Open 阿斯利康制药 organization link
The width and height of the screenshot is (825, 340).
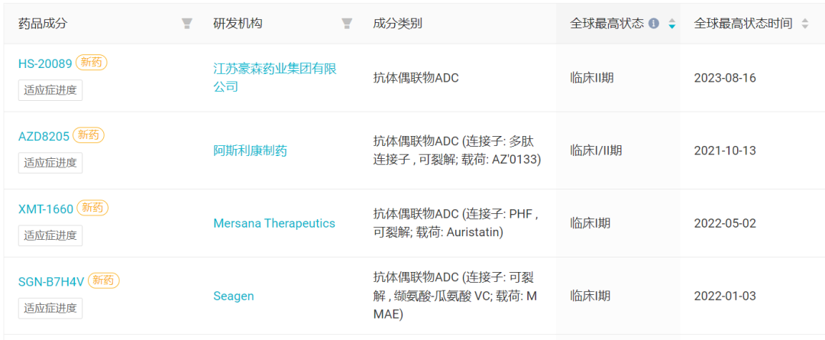coord(250,151)
